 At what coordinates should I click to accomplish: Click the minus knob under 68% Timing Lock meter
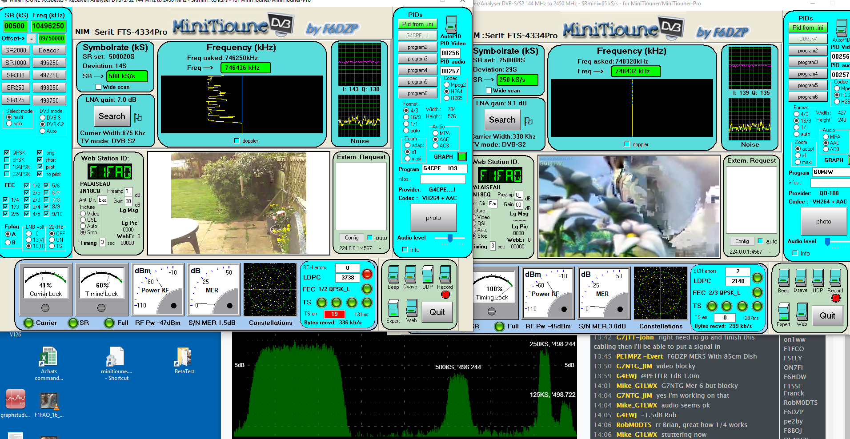pyautogui.click(x=101, y=308)
